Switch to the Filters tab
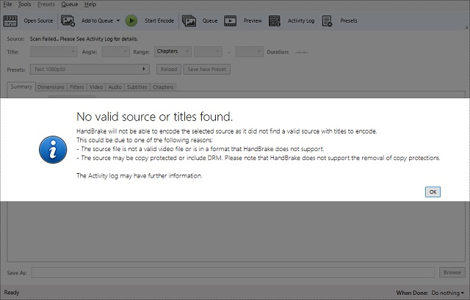Screen dimensions: 470x300 [x=76, y=87]
